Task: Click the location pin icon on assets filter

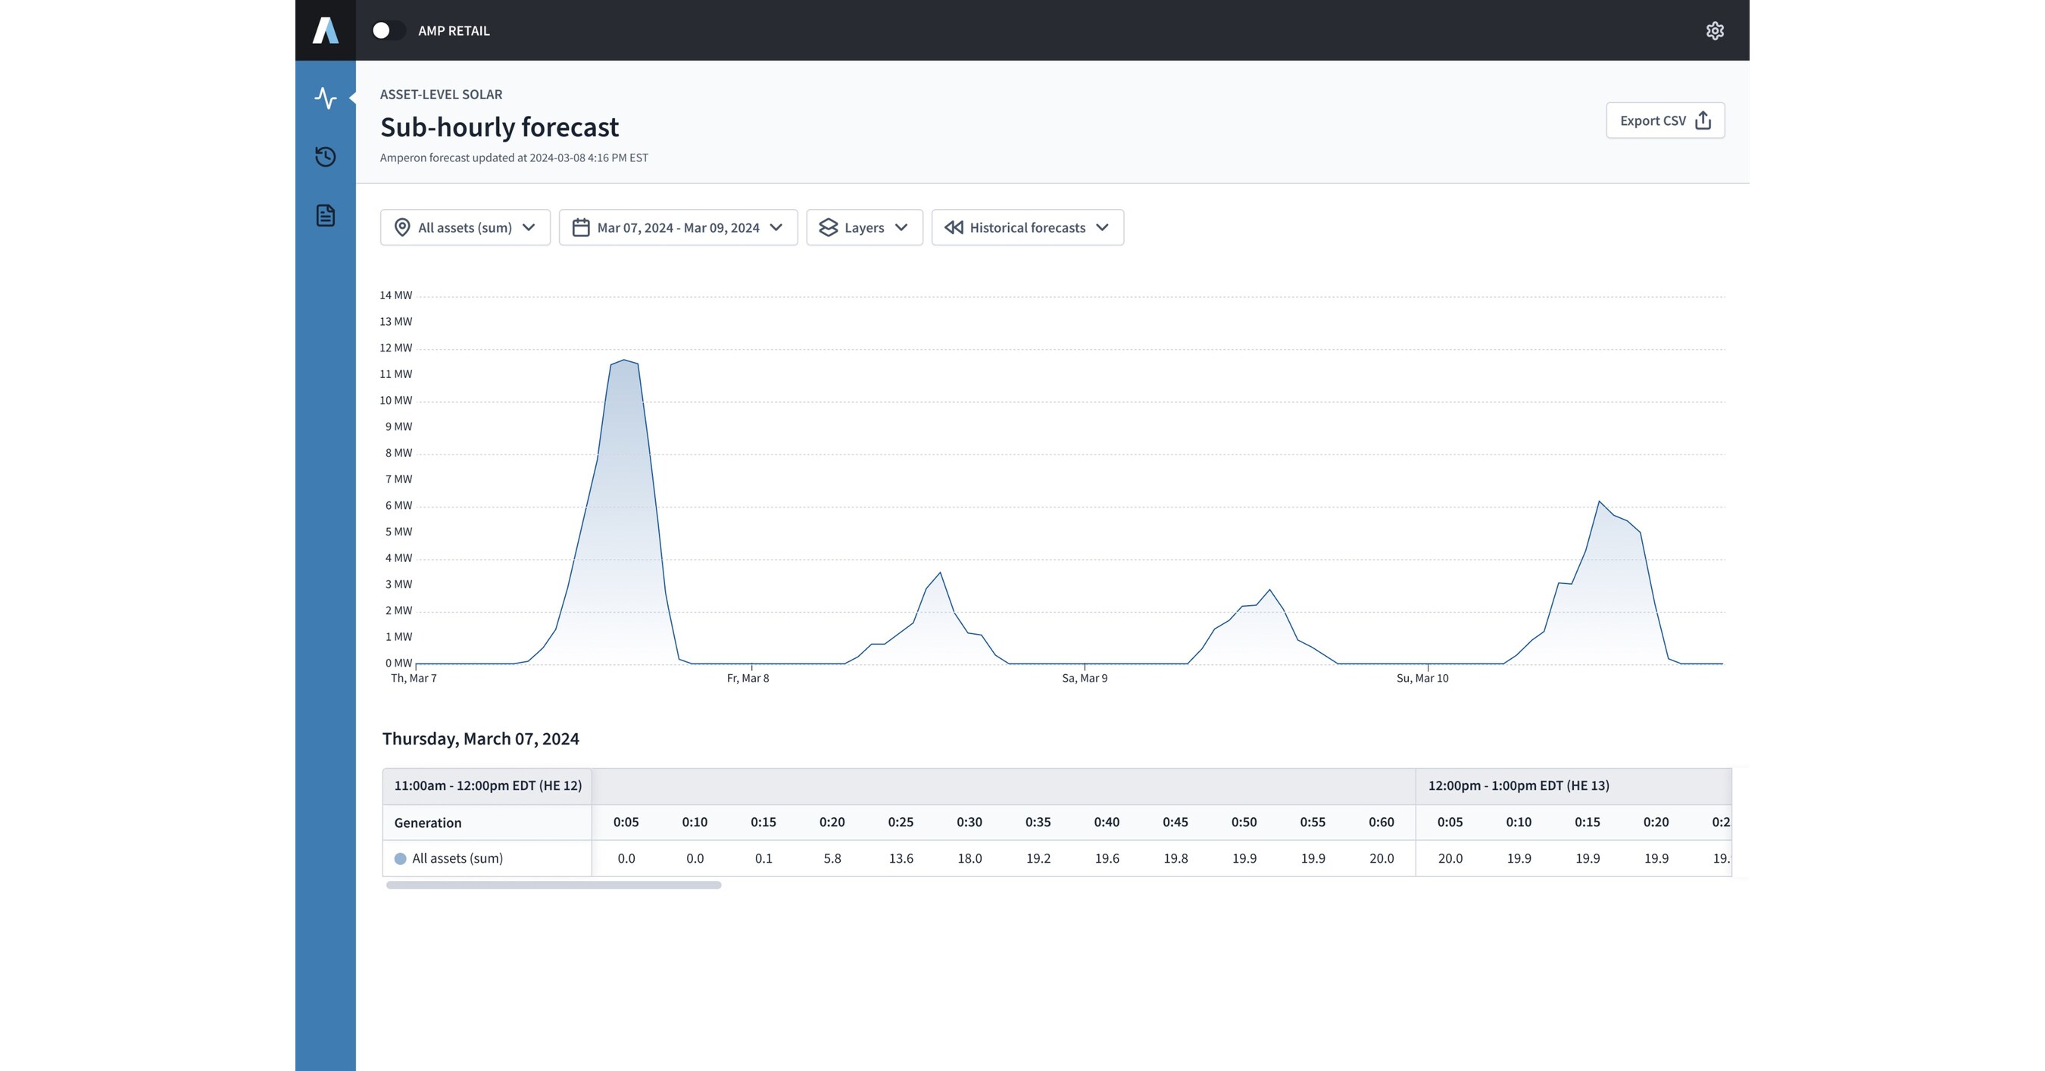Action: [x=402, y=228]
